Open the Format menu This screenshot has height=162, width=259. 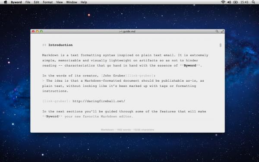(47, 2)
